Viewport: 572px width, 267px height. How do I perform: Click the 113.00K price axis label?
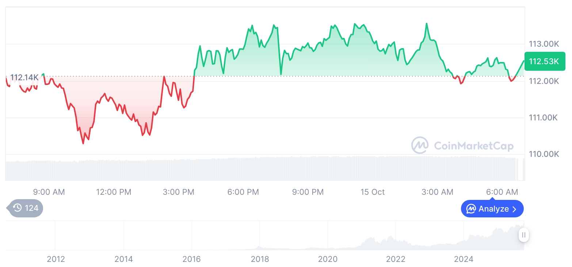[x=544, y=44]
